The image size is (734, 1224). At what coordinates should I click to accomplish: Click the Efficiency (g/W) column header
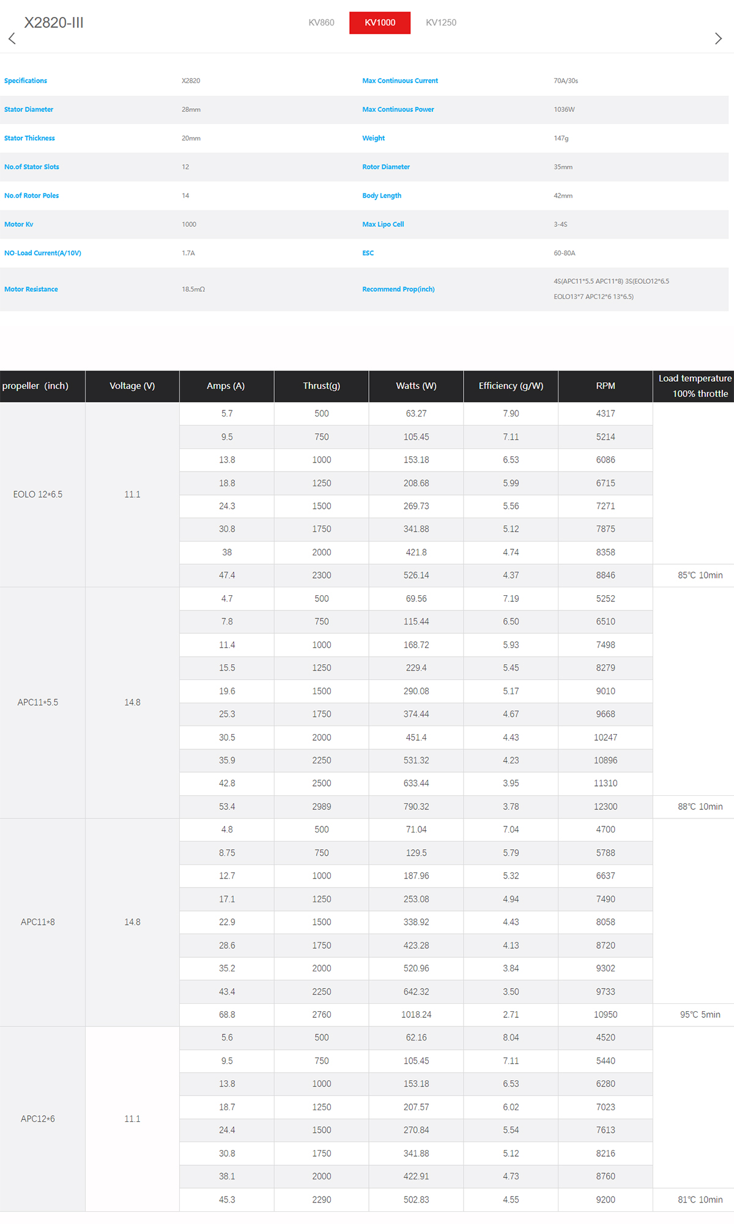click(511, 386)
